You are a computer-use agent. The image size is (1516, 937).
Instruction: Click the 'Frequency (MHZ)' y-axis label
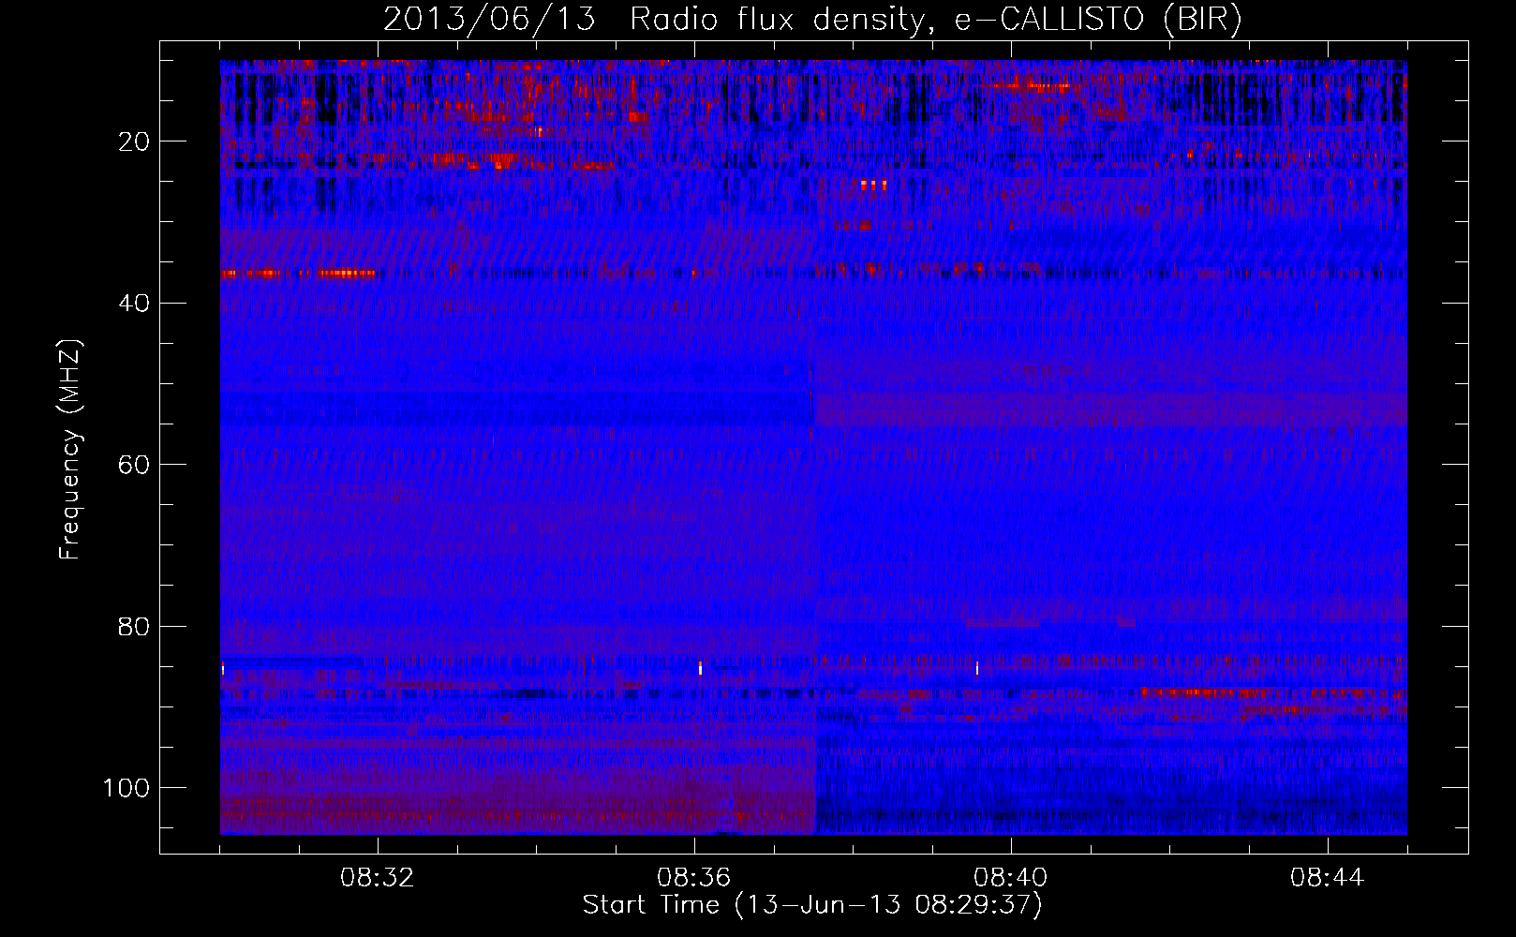70,449
